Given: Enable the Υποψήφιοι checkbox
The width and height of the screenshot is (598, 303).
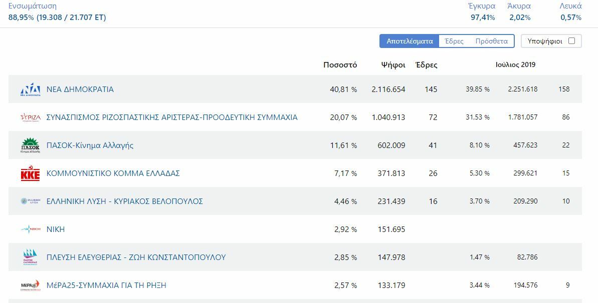Looking at the screenshot, I should pyautogui.click(x=571, y=41).
